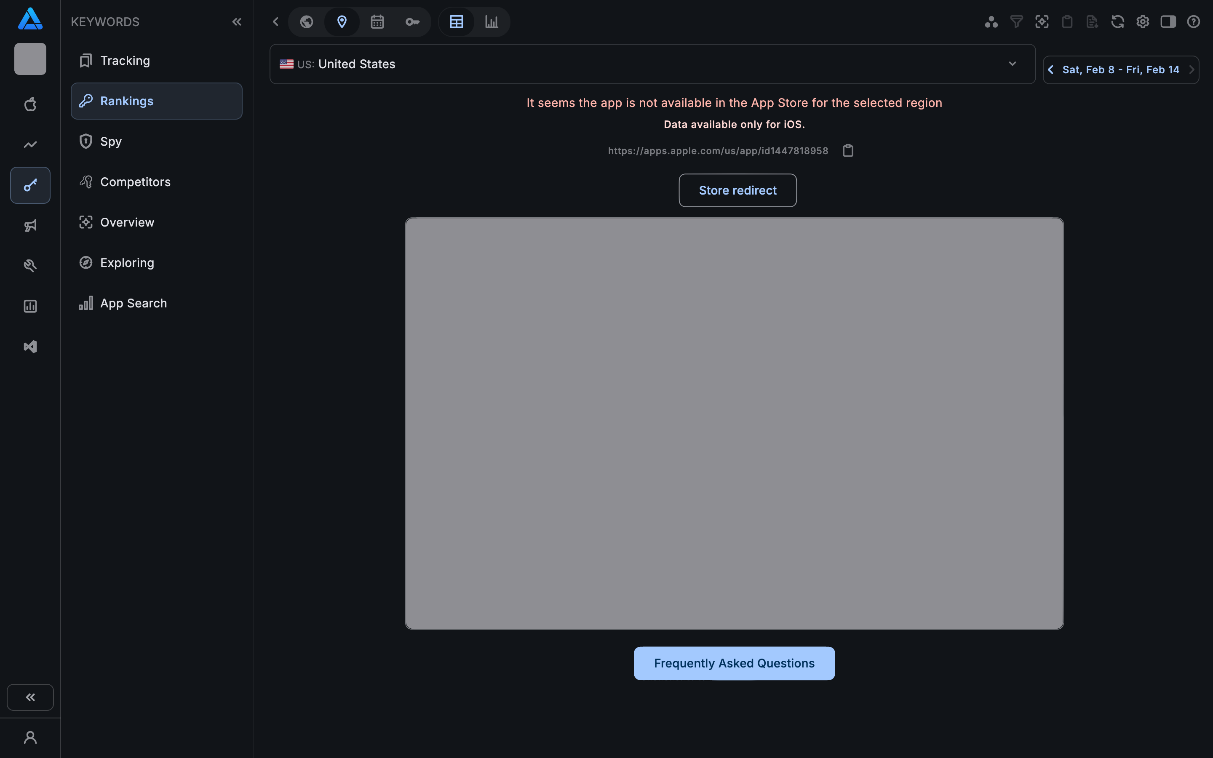This screenshot has height=758, width=1213.
Task: Open help using the question mark icon
Action: click(x=1194, y=21)
